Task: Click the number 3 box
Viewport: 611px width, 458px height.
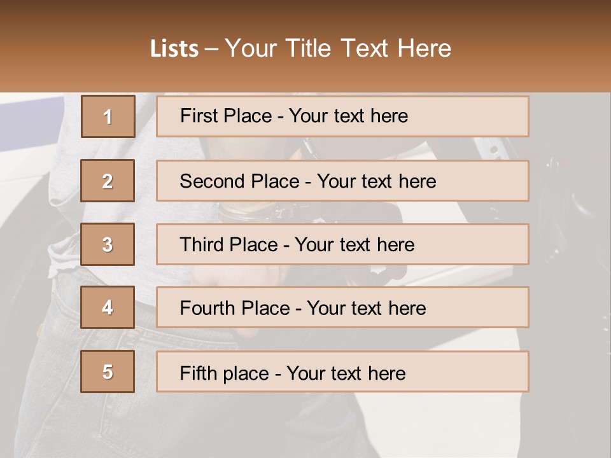Action: click(108, 244)
